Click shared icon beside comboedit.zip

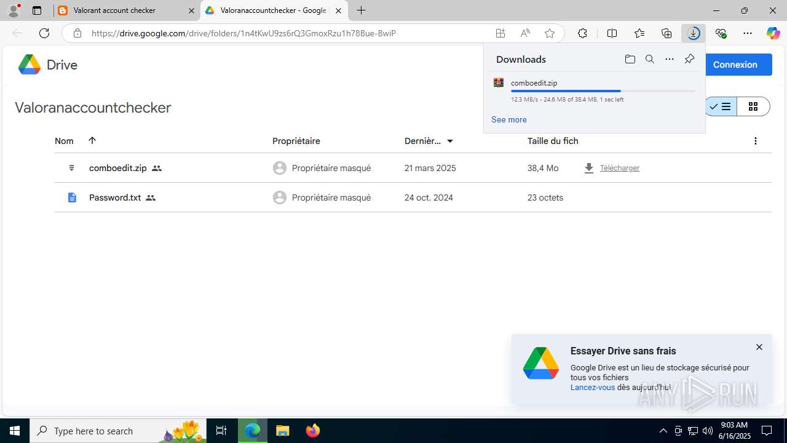point(157,168)
